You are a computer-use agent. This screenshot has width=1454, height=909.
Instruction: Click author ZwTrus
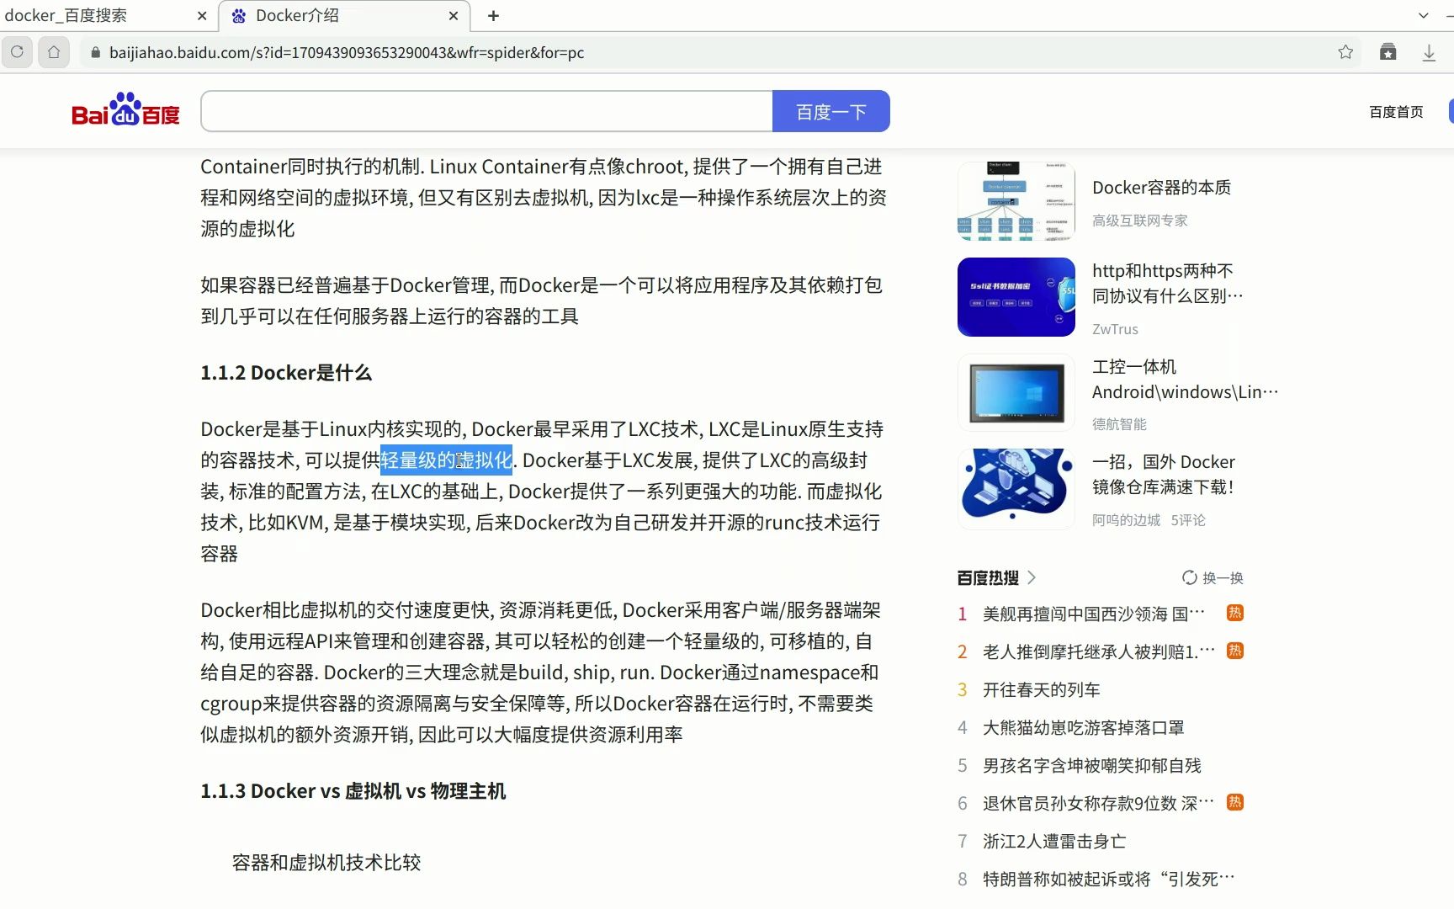tap(1115, 329)
